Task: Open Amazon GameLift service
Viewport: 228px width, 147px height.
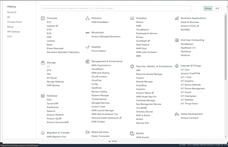Action: tap(190, 118)
